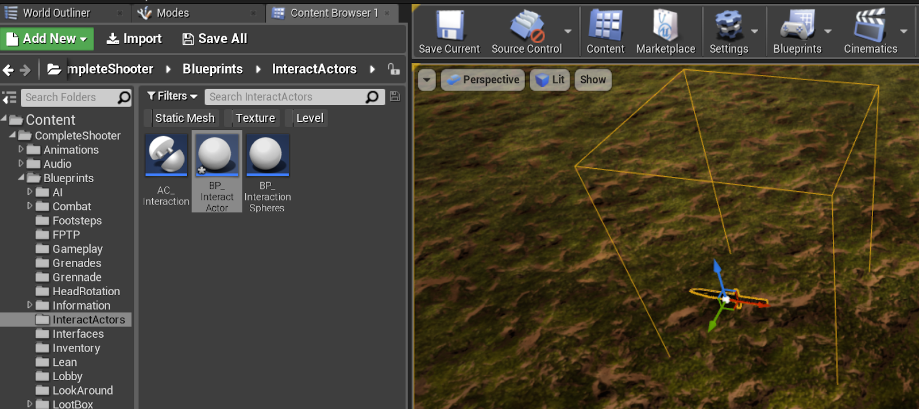Image resolution: width=919 pixels, height=409 pixels.
Task: Open Source Control toolbar icon
Action: [527, 26]
